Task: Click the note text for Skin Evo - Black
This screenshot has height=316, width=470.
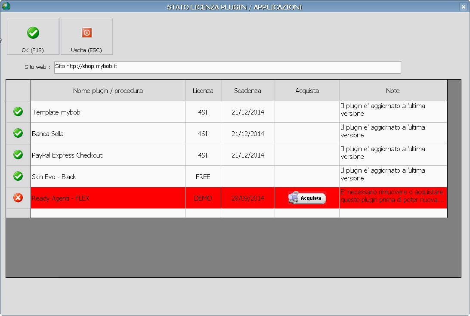Action: pyautogui.click(x=383, y=174)
